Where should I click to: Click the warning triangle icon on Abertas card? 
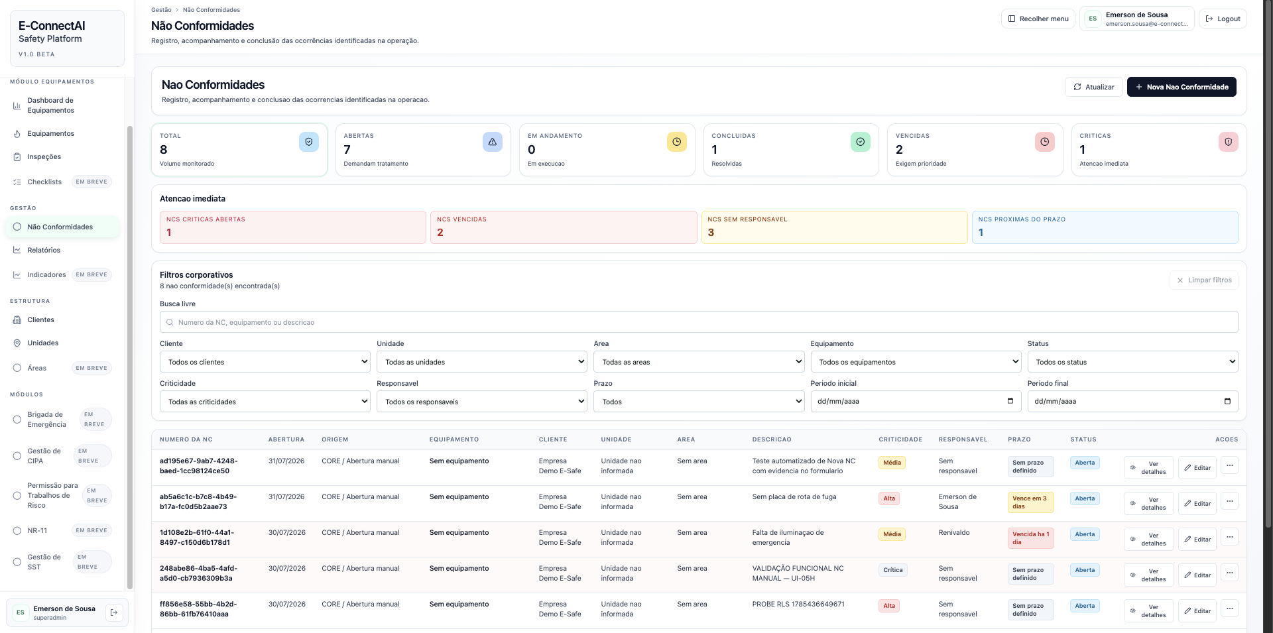pos(493,142)
